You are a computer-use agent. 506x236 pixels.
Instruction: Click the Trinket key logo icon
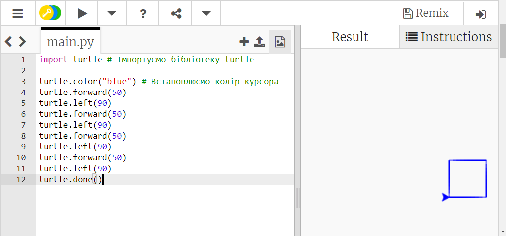(51, 13)
